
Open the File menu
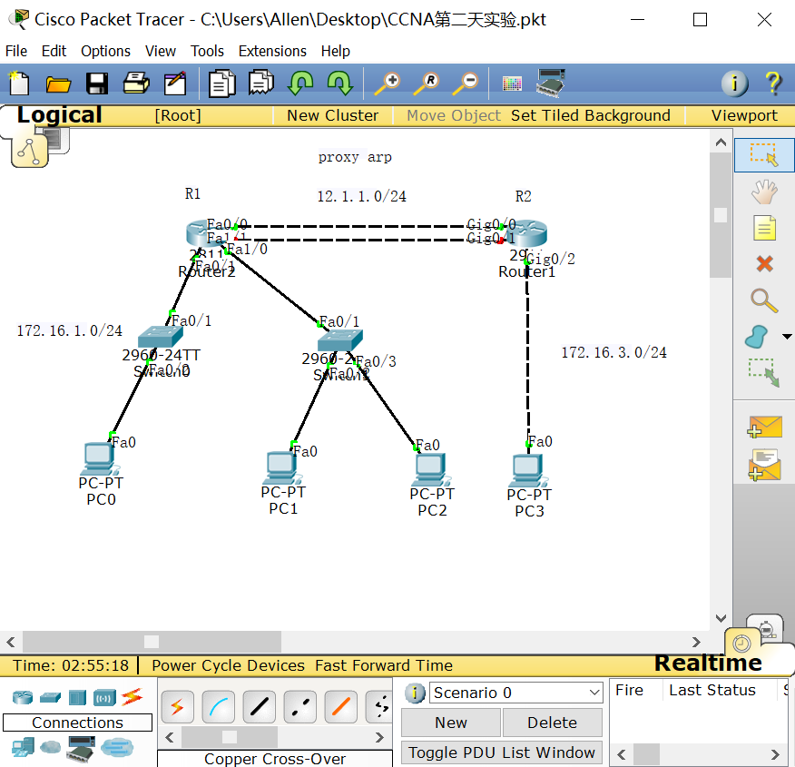[x=16, y=51]
